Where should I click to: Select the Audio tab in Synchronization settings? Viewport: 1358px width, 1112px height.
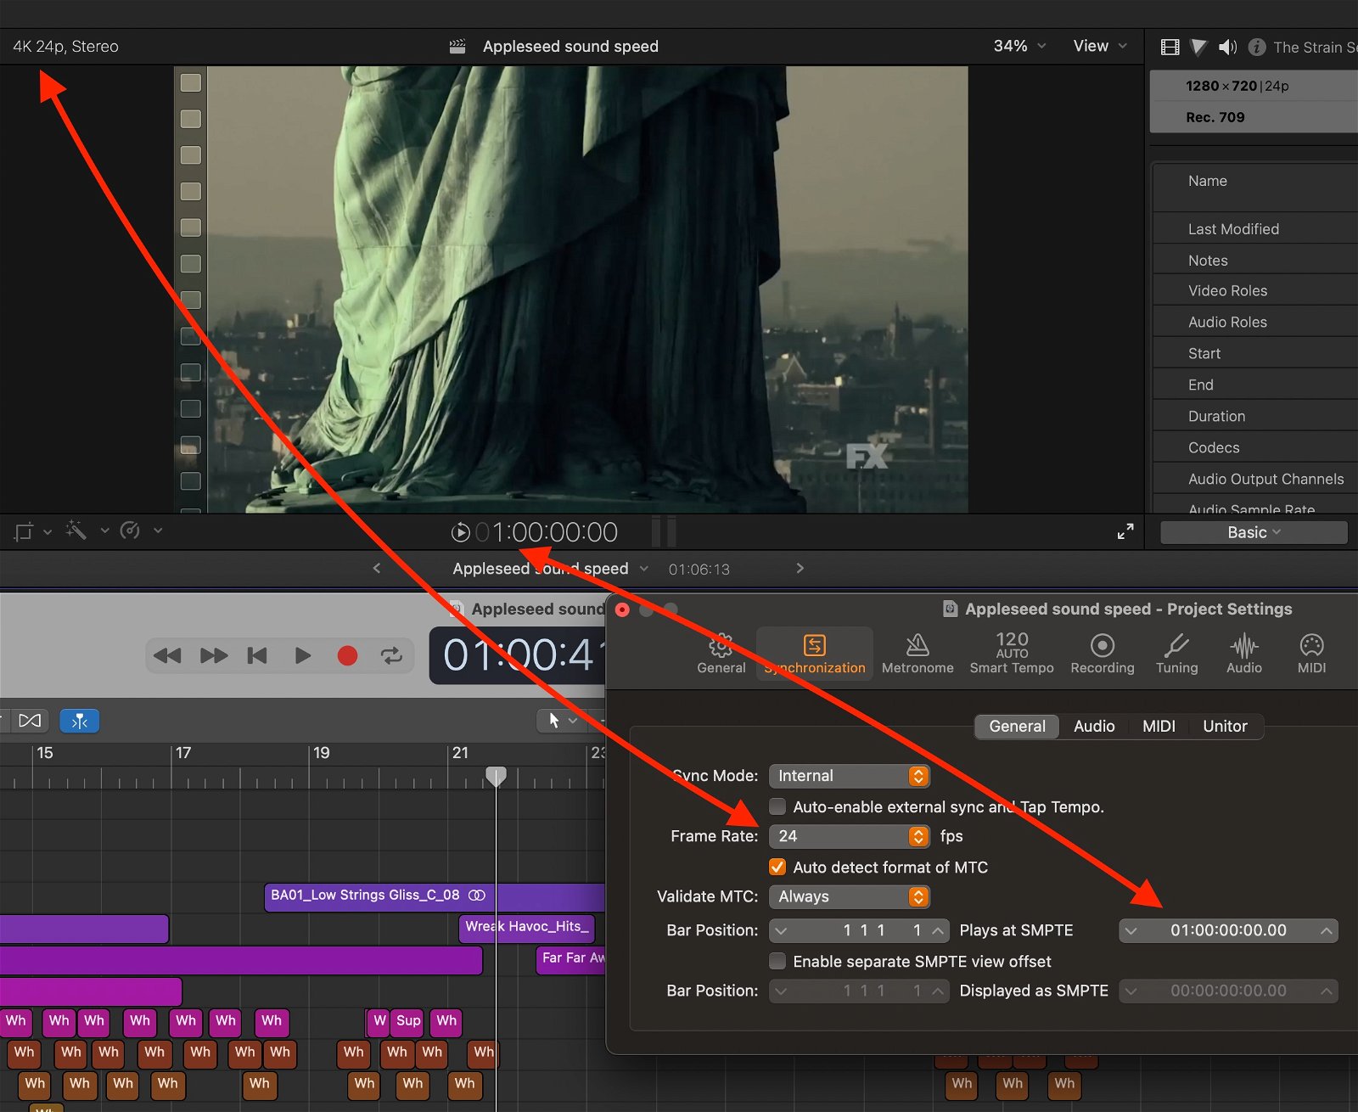1094,726
